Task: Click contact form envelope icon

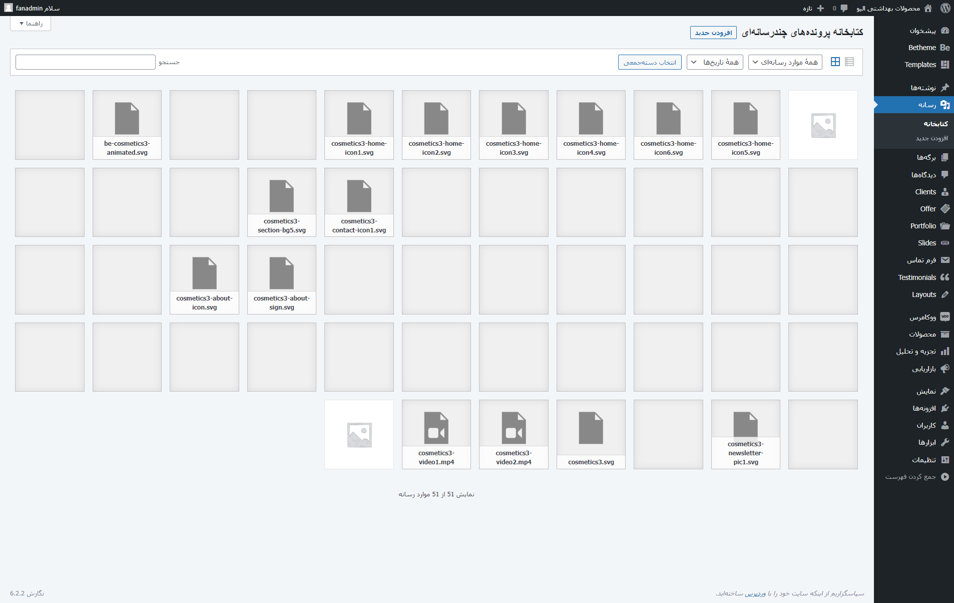Action: point(945,260)
